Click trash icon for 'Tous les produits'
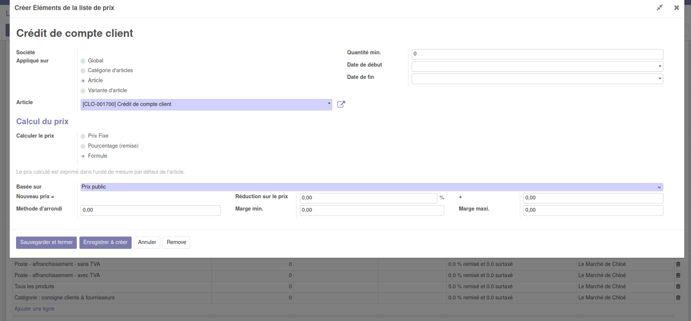691x321 pixels. tap(678, 287)
